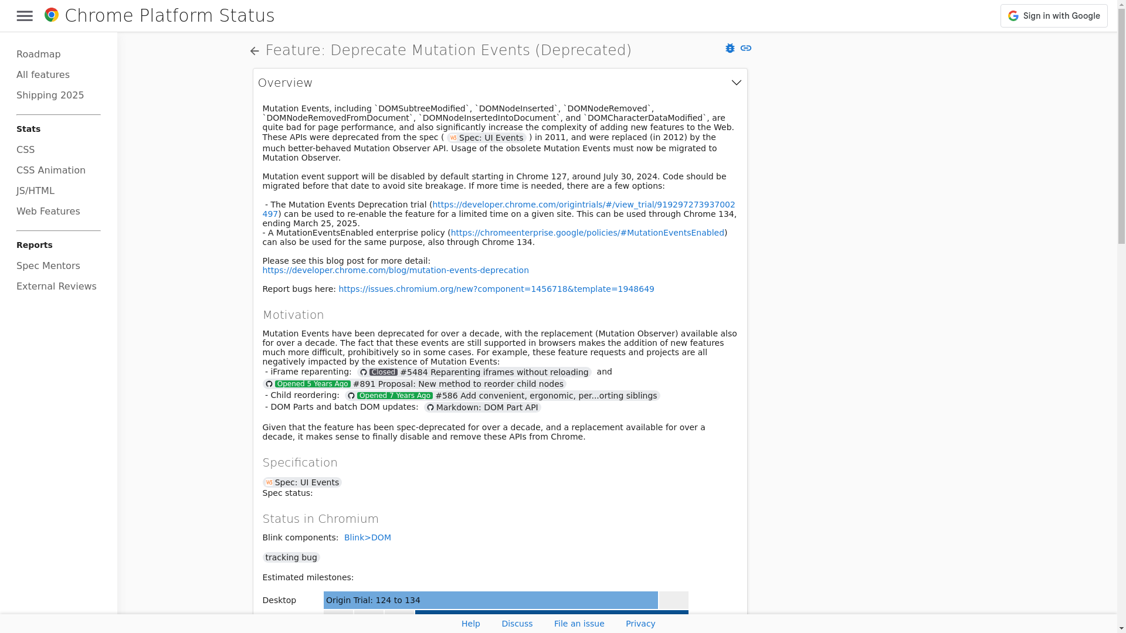Click Spec: UI Events under Specification
Image resolution: width=1126 pixels, height=633 pixels.
coord(303,482)
